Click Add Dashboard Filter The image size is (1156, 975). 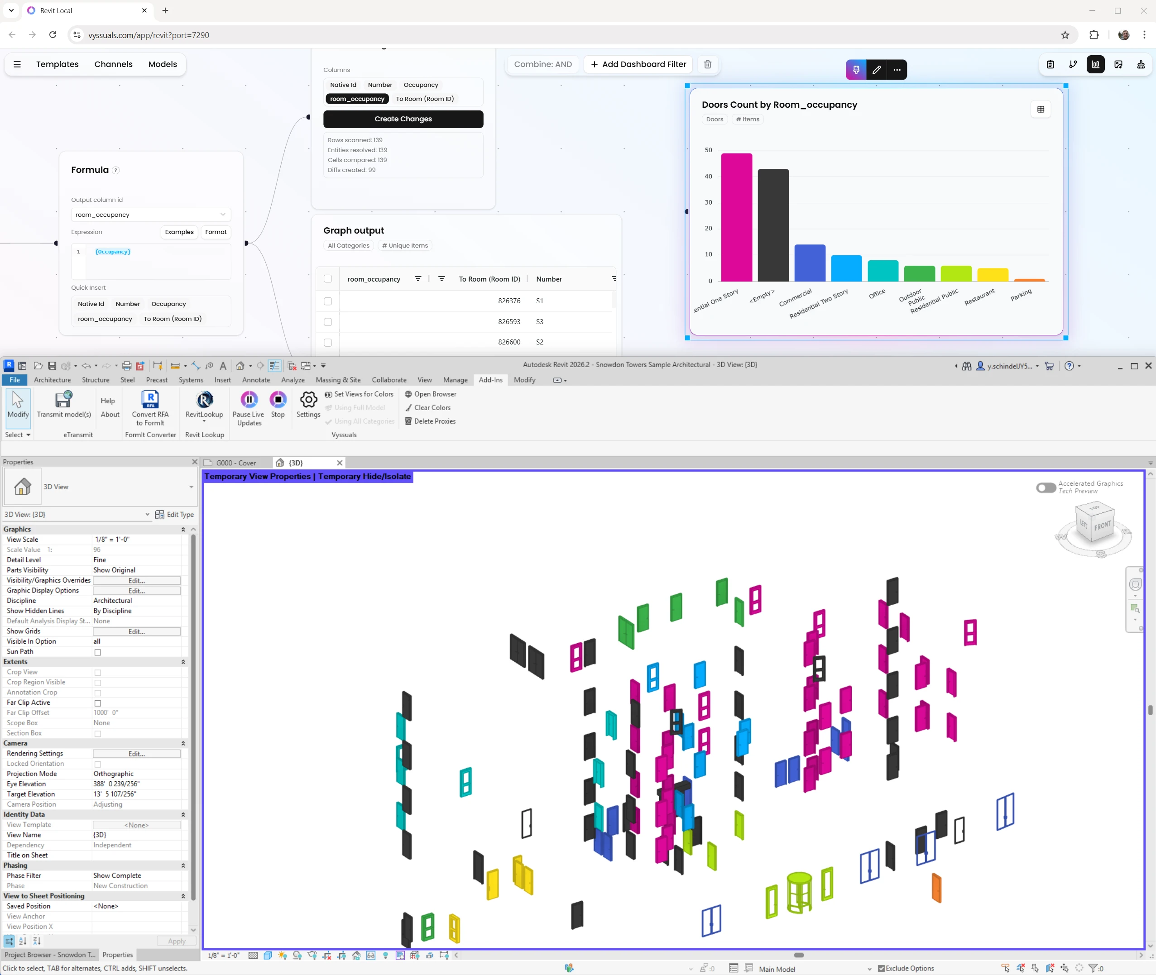click(x=638, y=64)
